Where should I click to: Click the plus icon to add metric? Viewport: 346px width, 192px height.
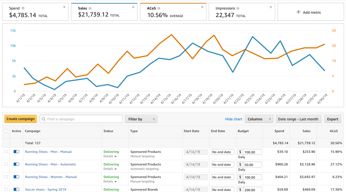[x=298, y=12]
